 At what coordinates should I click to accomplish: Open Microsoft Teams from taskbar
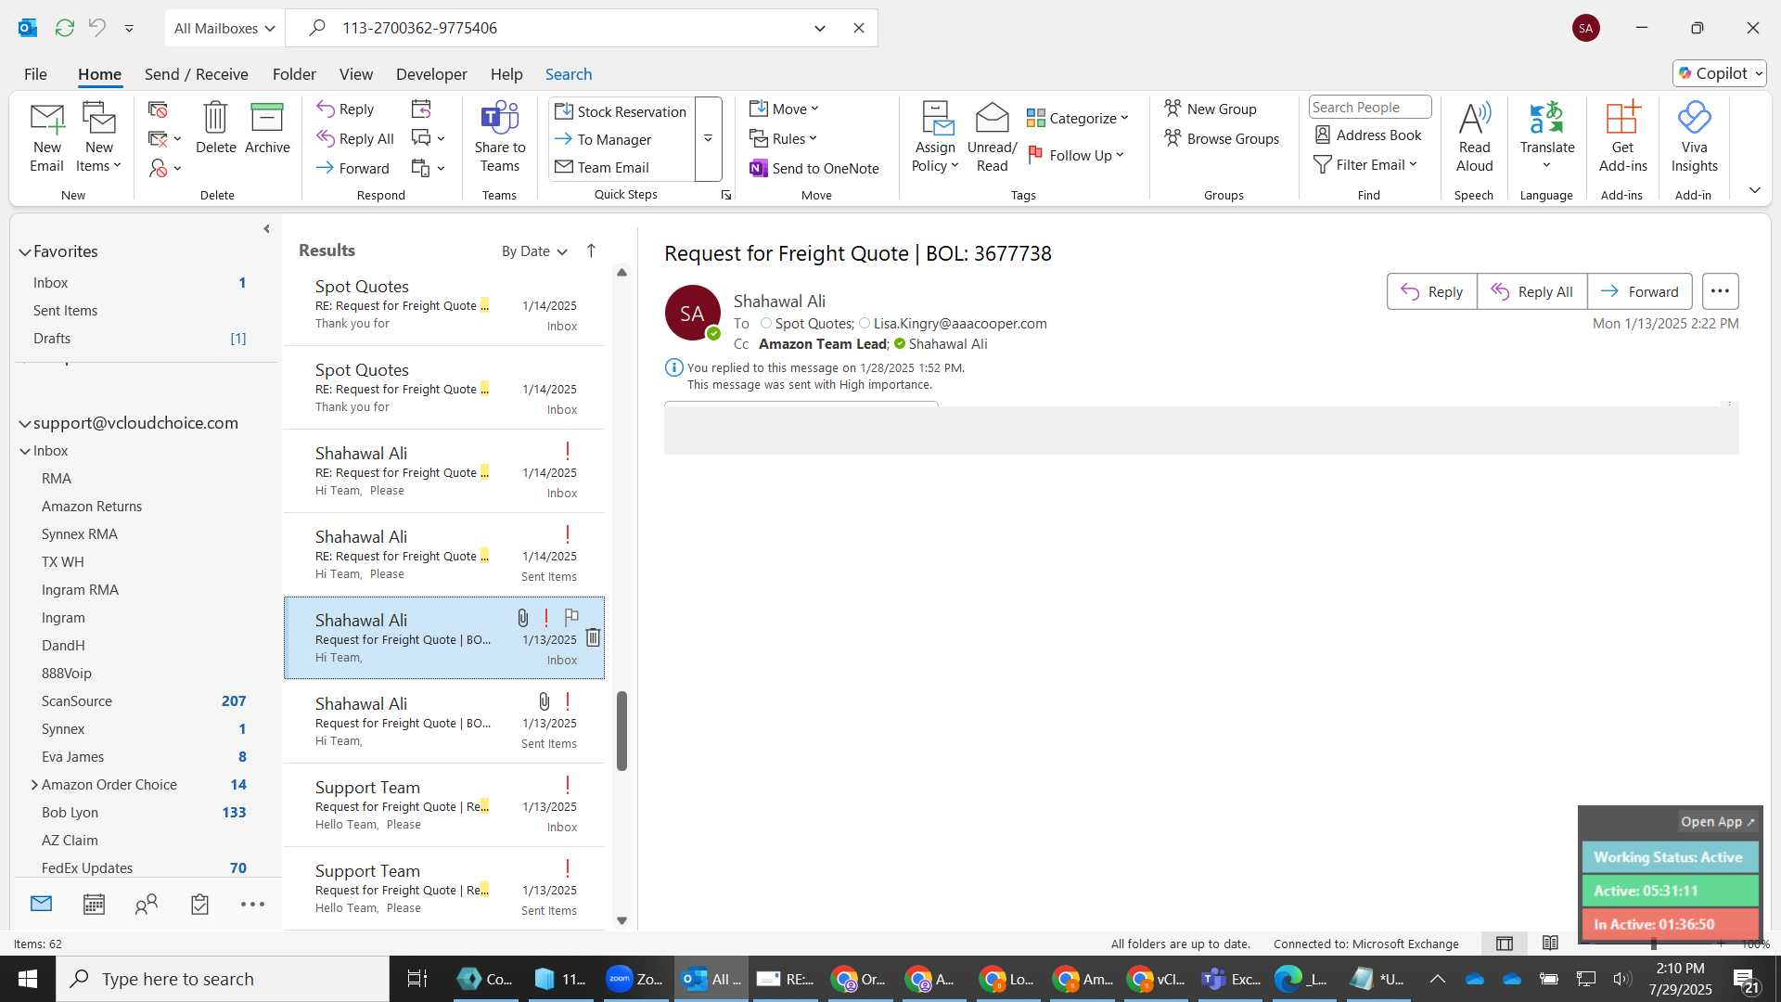point(1230,979)
